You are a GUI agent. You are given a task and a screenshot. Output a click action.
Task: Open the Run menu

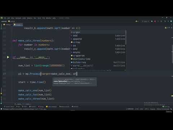35,18
